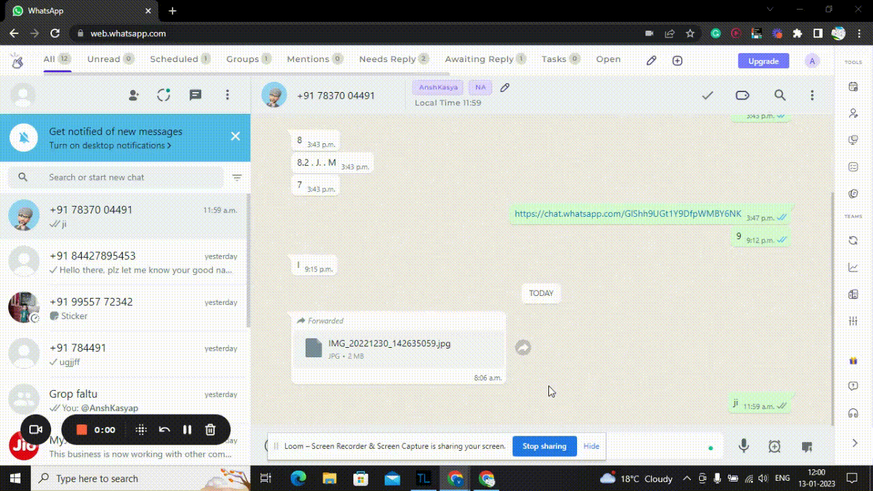The image size is (873, 491).
Task: Open the chat header three-dot menu
Action: (812, 95)
